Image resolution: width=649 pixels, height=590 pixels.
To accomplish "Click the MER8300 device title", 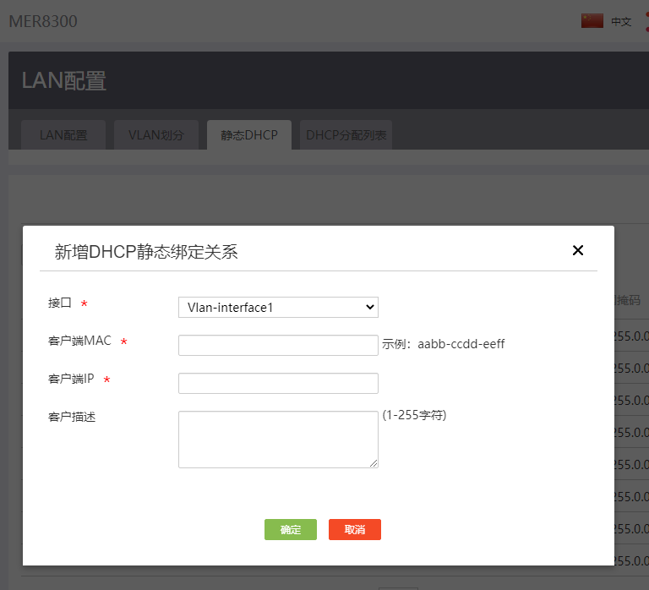I will click(43, 21).
